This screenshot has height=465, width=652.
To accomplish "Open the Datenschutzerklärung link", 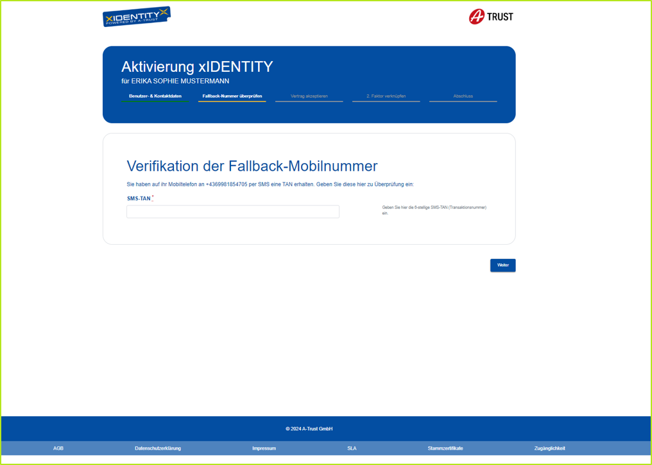I will [x=157, y=448].
